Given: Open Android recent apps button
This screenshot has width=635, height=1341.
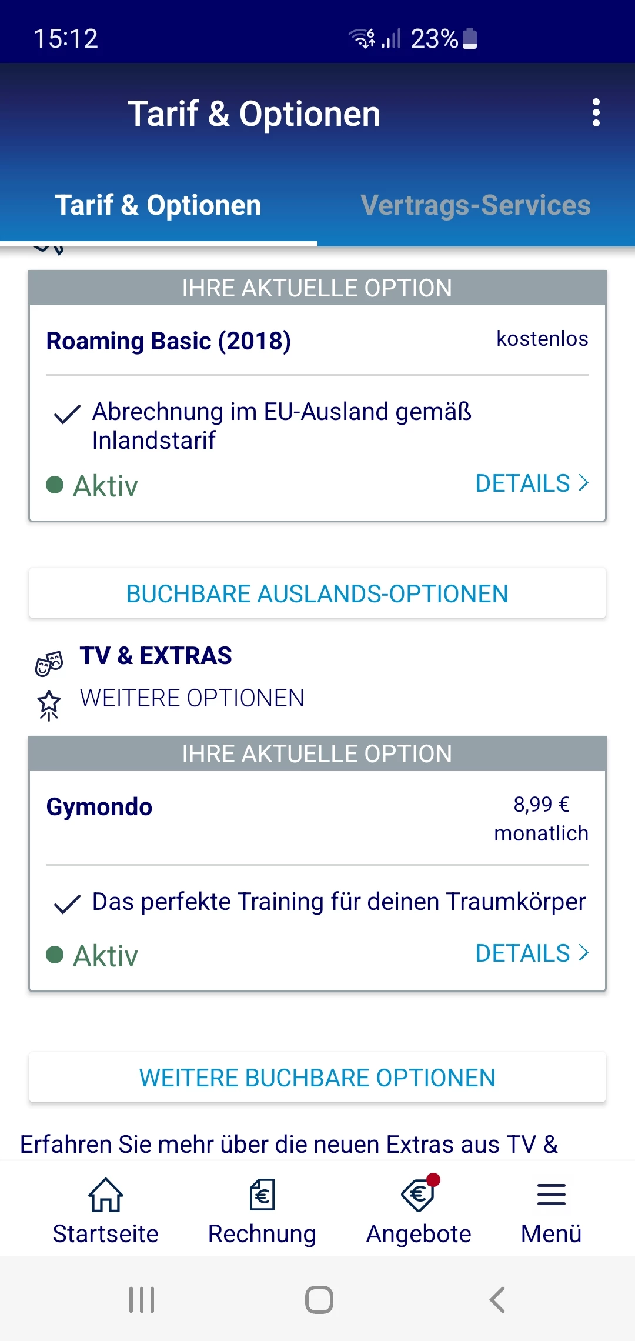Looking at the screenshot, I should click(x=142, y=1300).
